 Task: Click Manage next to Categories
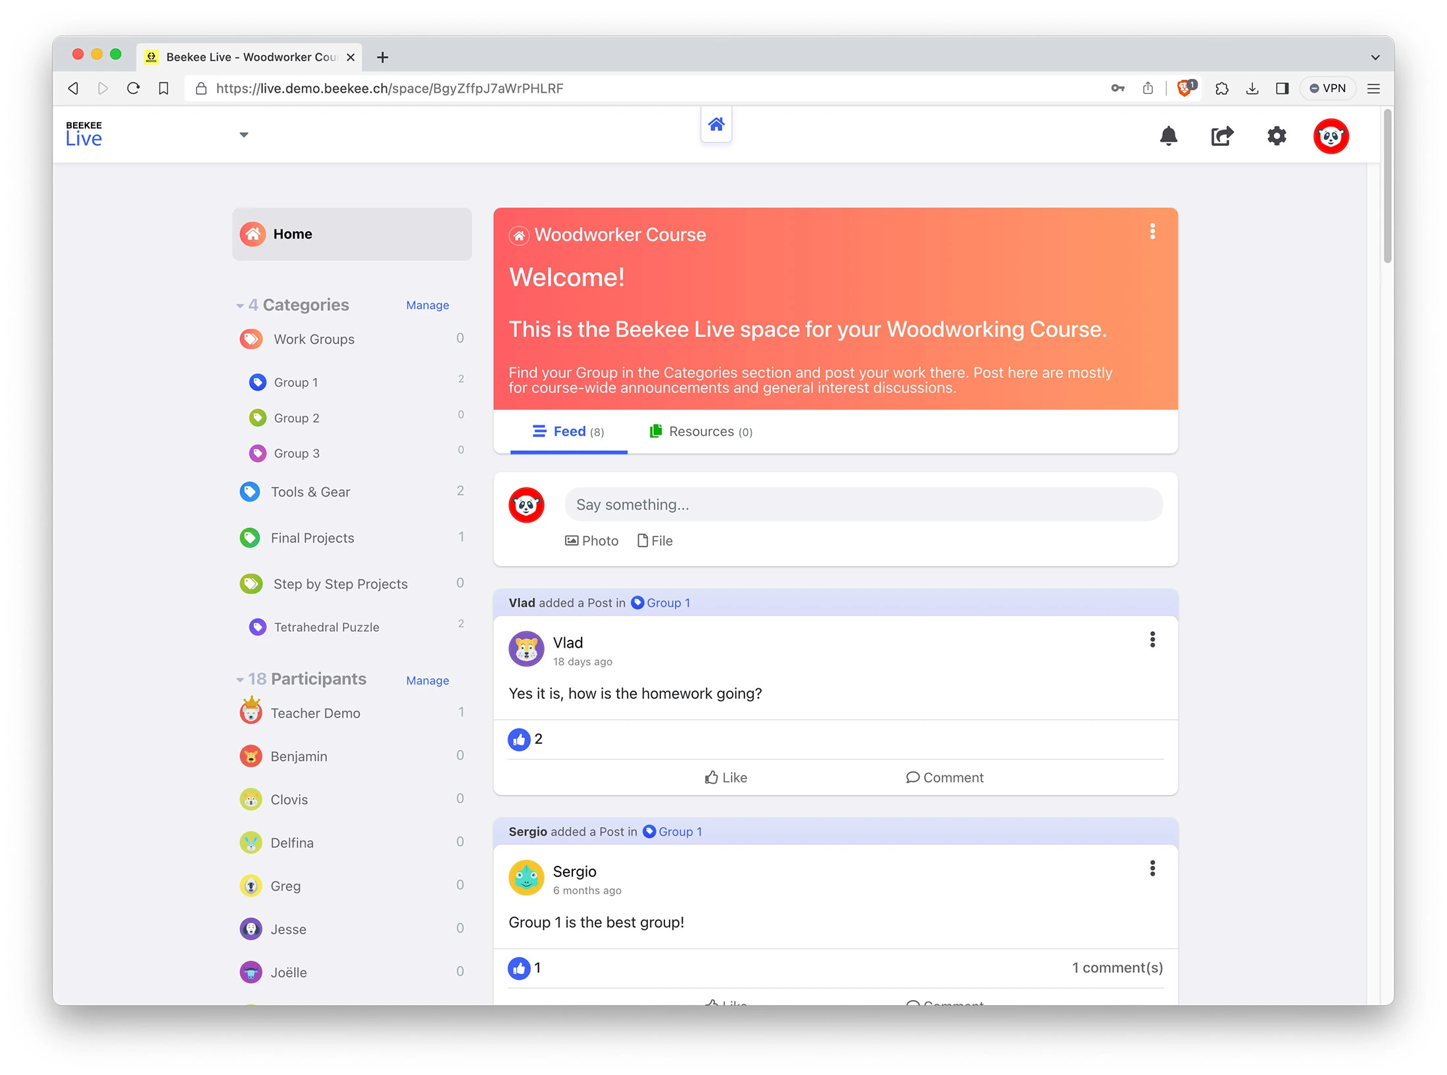click(427, 304)
